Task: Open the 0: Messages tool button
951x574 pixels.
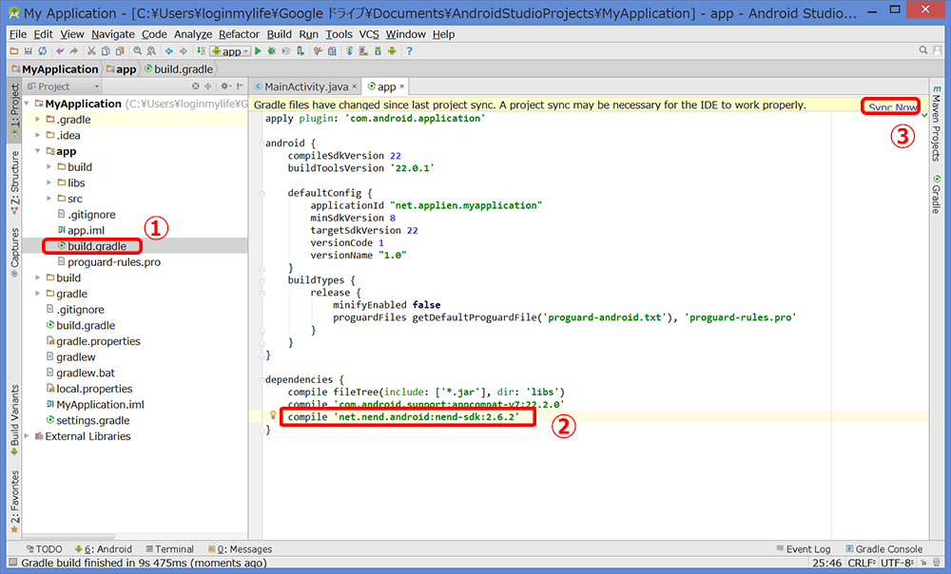Action: click(241, 549)
